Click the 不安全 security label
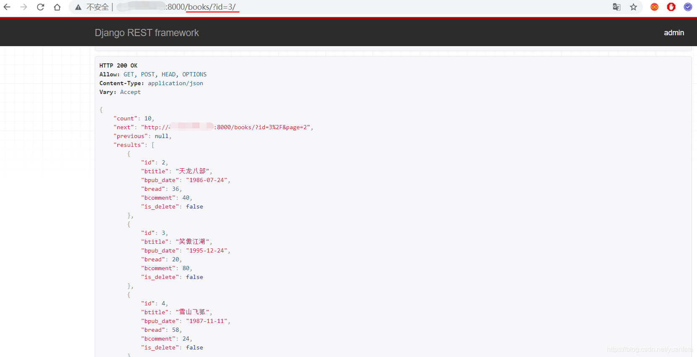This screenshot has height=357, width=697. tap(97, 7)
